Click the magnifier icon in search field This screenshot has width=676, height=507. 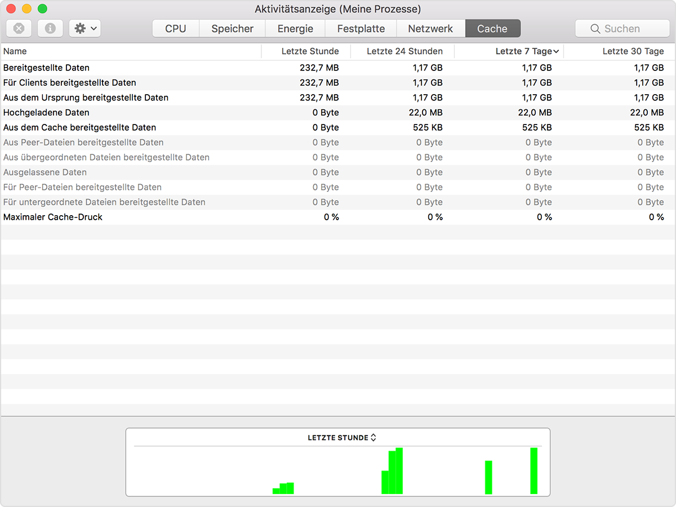(x=595, y=29)
